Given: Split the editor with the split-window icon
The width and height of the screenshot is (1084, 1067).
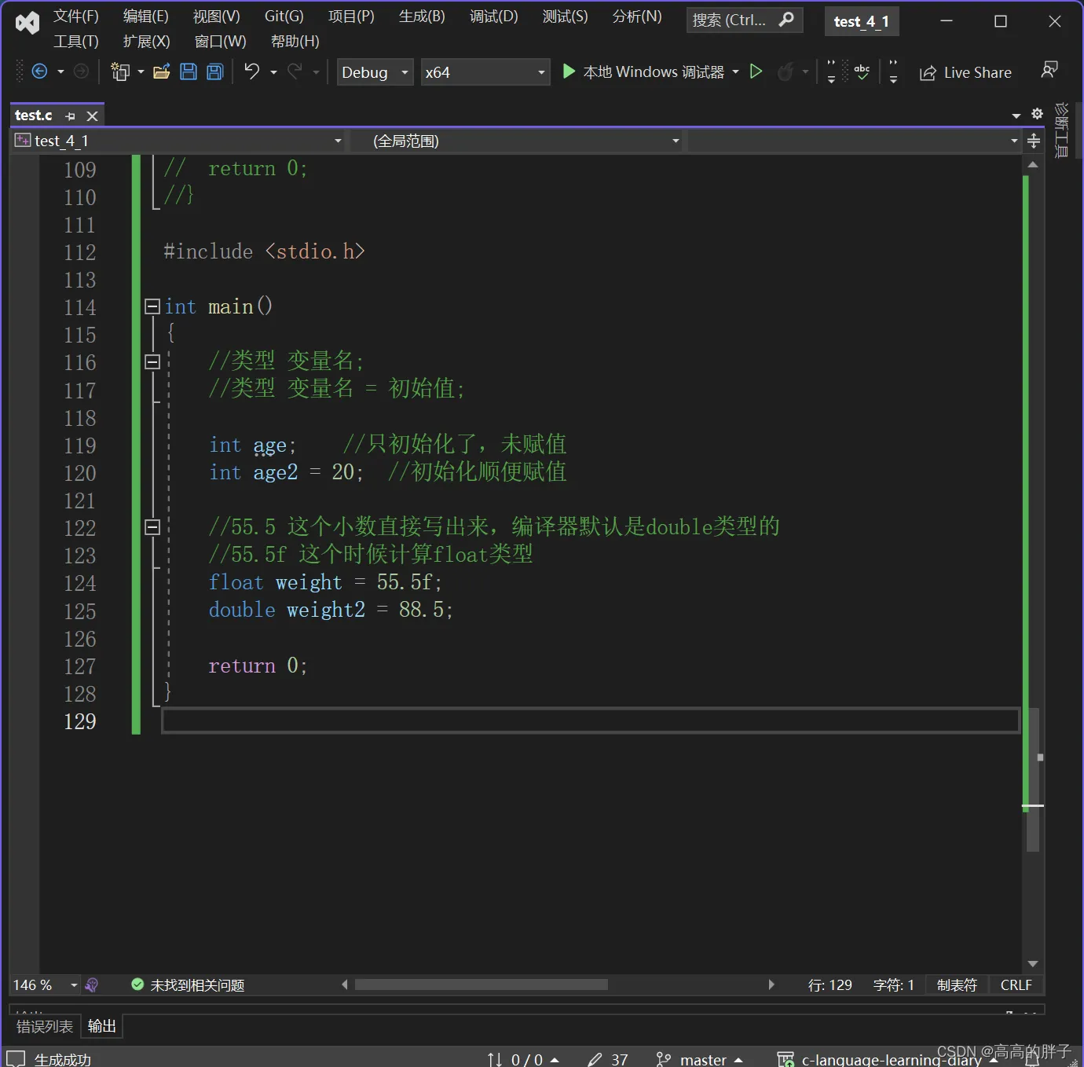Looking at the screenshot, I should pyautogui.click(x=1034, y=141).
